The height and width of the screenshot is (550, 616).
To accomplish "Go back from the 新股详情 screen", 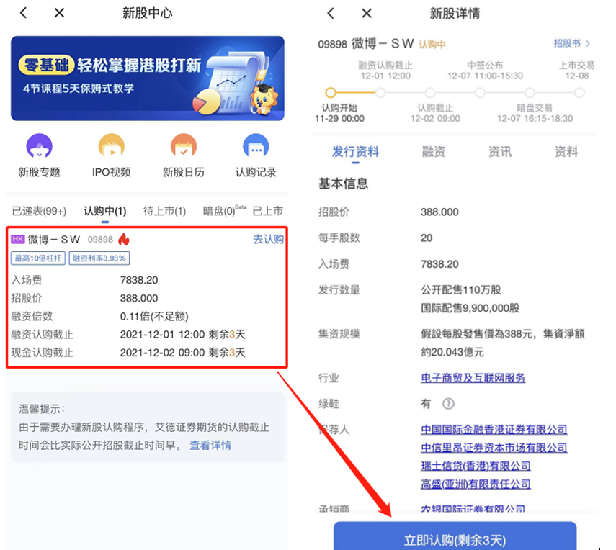I will click(331, 14).
